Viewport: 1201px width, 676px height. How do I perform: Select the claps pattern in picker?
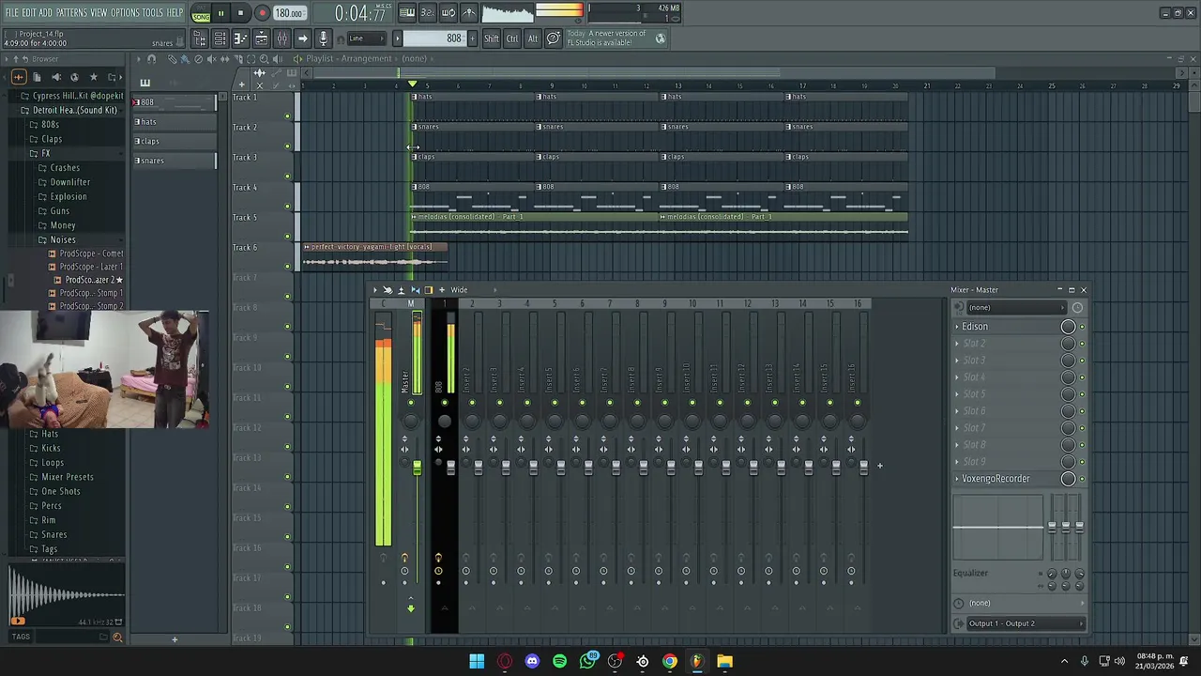pyautogui.click(x=174, y=141)
